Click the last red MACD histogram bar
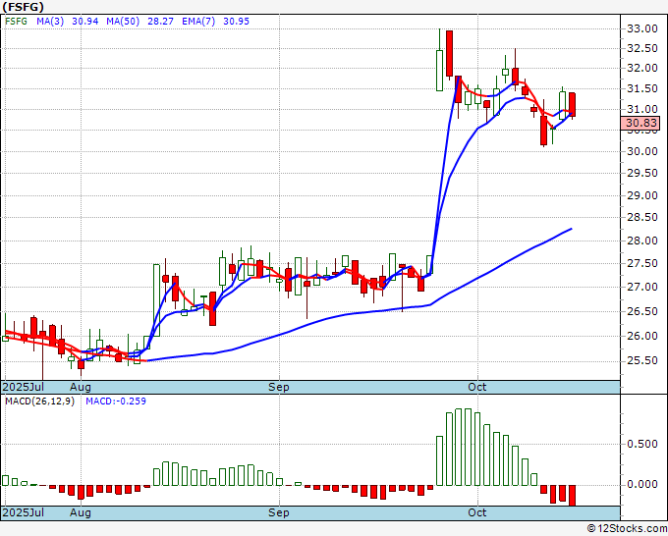This screenshot has width=668, height=536. [572, 495]
